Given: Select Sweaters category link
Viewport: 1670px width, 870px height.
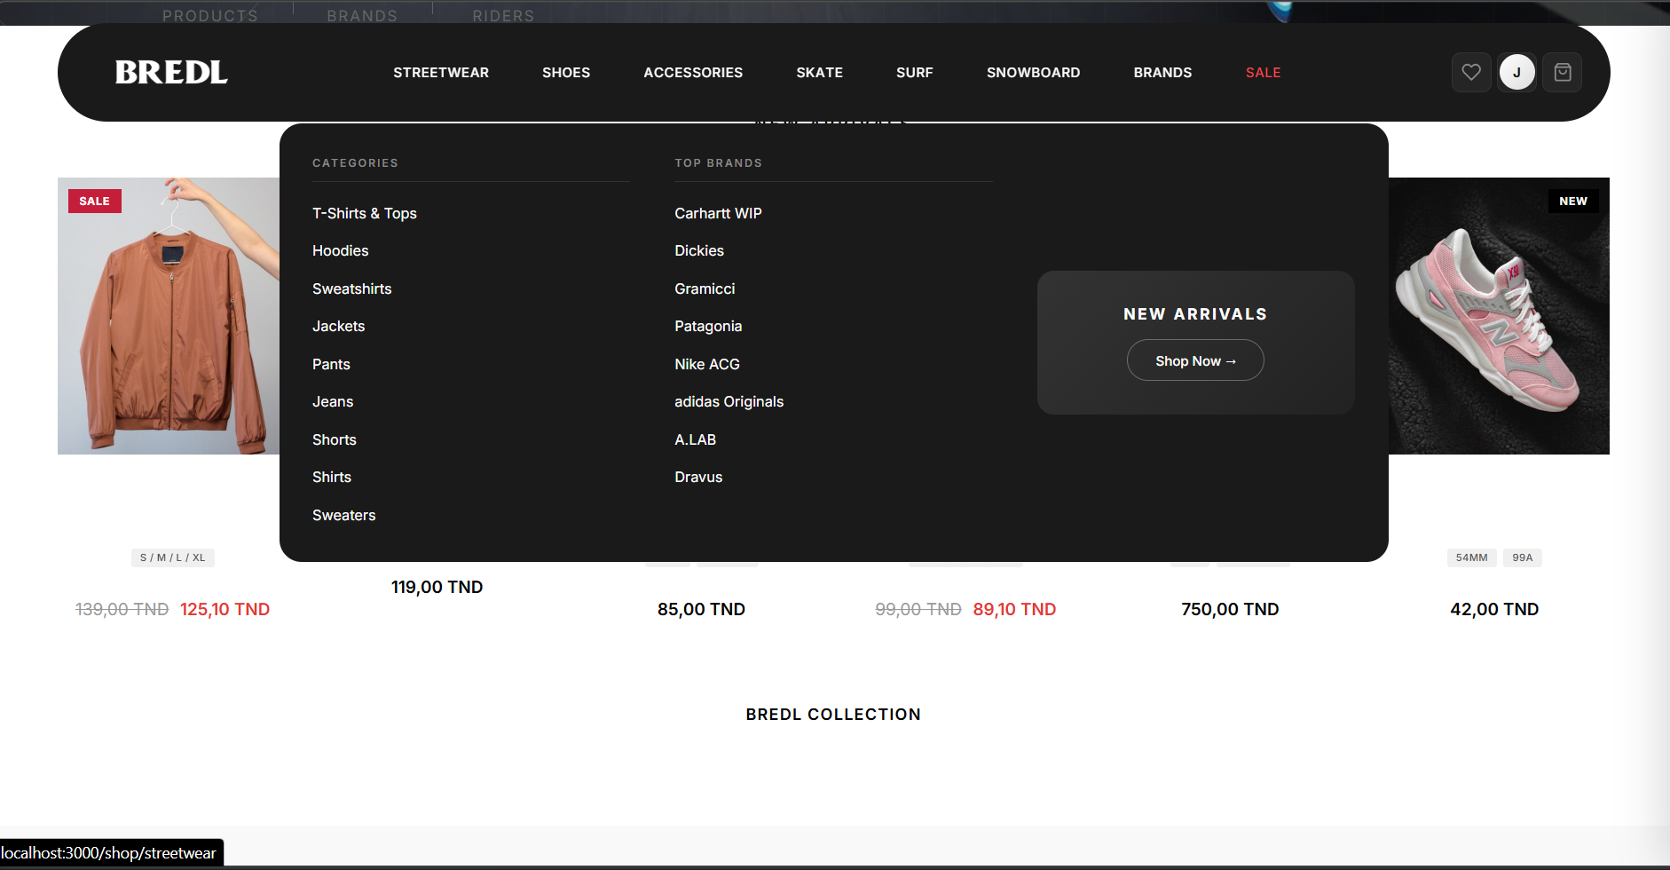Looking at the screenshot, I should 344,516.
